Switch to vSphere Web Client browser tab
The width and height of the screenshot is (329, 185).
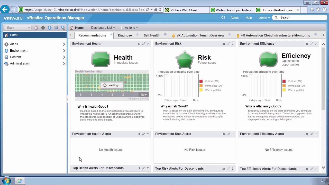click(x=186, y=10)
